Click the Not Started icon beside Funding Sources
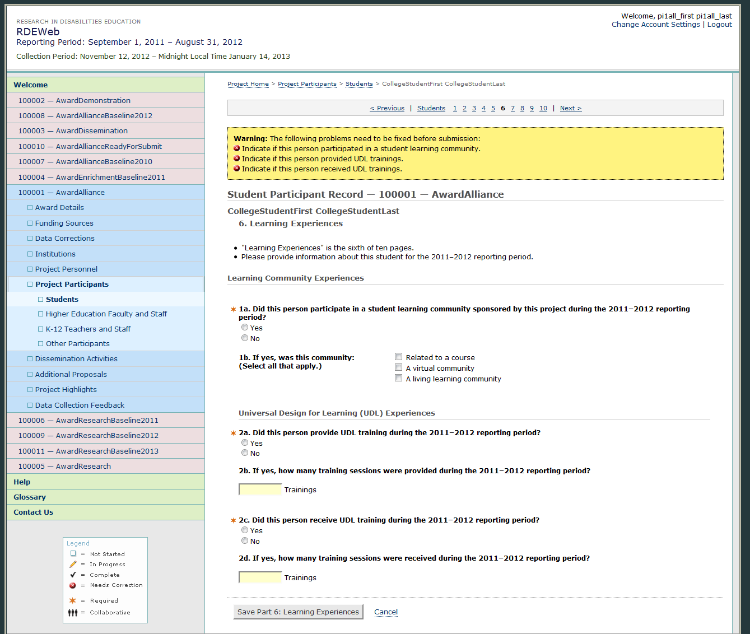Viewport: 750px width, 634px height. point(30,223)
